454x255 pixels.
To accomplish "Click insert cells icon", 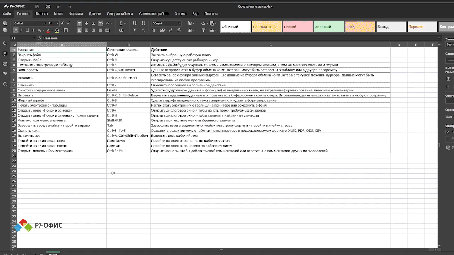I will tap(190, 23).
